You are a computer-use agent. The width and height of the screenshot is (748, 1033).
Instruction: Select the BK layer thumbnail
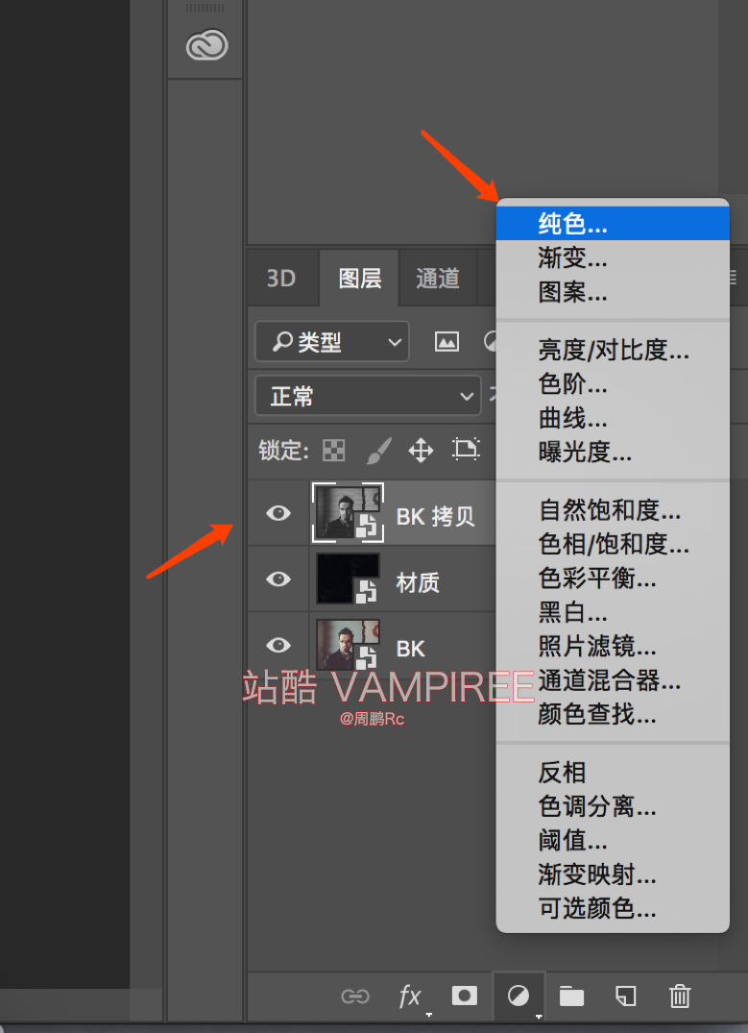point(348,645)
